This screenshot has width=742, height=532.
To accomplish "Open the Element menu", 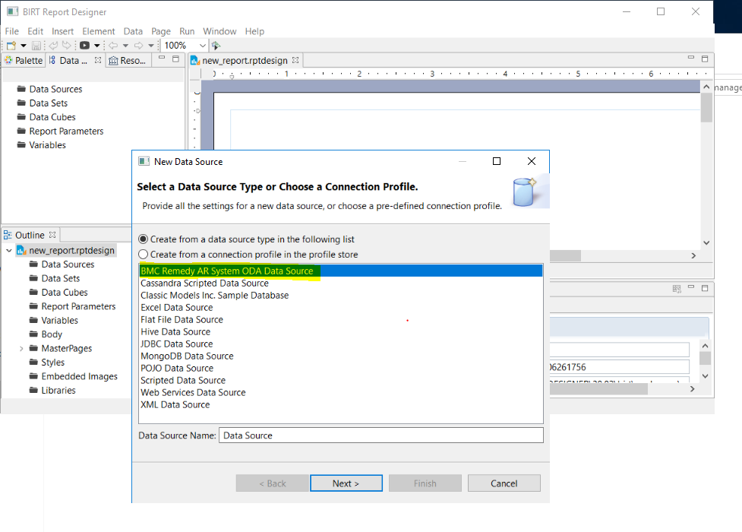I will (99, 31).
